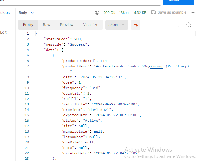Screen dimensions: 203x161
Task: Click the "manufacture" key on line 18
Action: 75,131
